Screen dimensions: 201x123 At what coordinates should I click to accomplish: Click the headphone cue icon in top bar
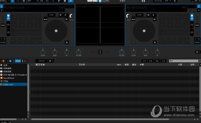(143, 1)
